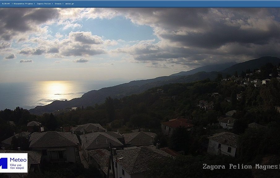This screenshot has height=178, width=280.
Task: Click the "Zagora Pelion Magnesia" watermark text
Action: pyautogui.click(x=241, y=167)
